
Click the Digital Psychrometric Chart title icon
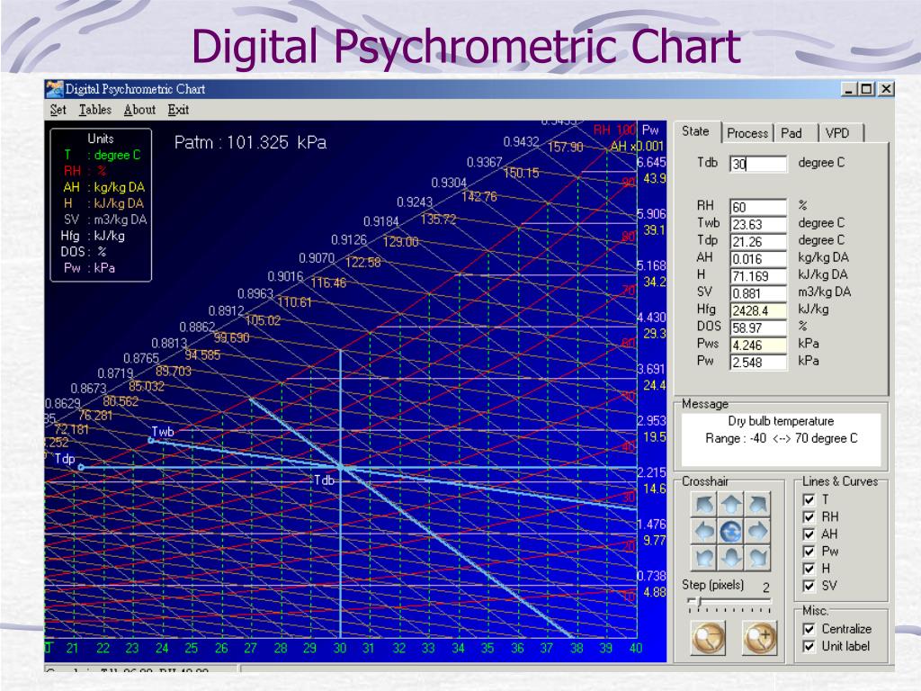(x=54, y=89)
